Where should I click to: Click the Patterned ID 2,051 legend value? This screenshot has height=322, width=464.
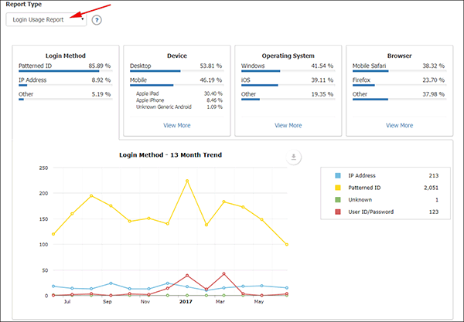point(432,188)
